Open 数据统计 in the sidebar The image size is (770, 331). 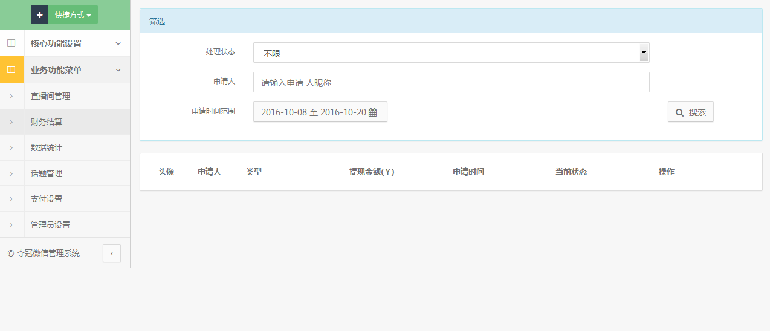[x=65, y=147]
